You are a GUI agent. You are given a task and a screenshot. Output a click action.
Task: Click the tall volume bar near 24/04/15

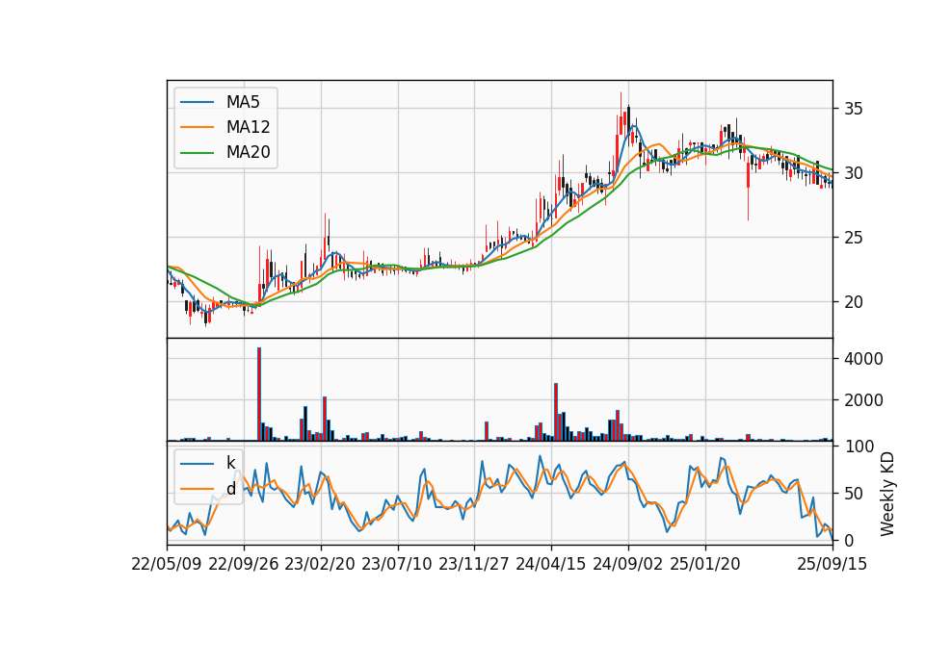click(556, 412)
